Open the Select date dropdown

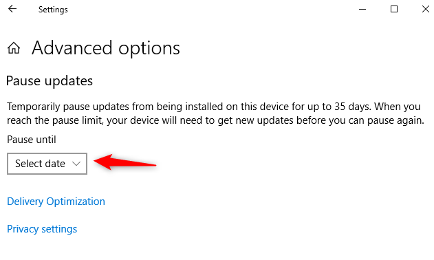(x=47, y=164)
